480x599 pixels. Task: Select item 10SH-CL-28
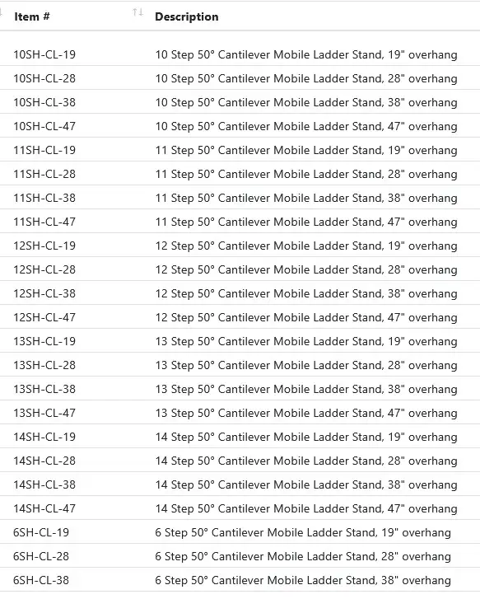(x=44, y=79)
